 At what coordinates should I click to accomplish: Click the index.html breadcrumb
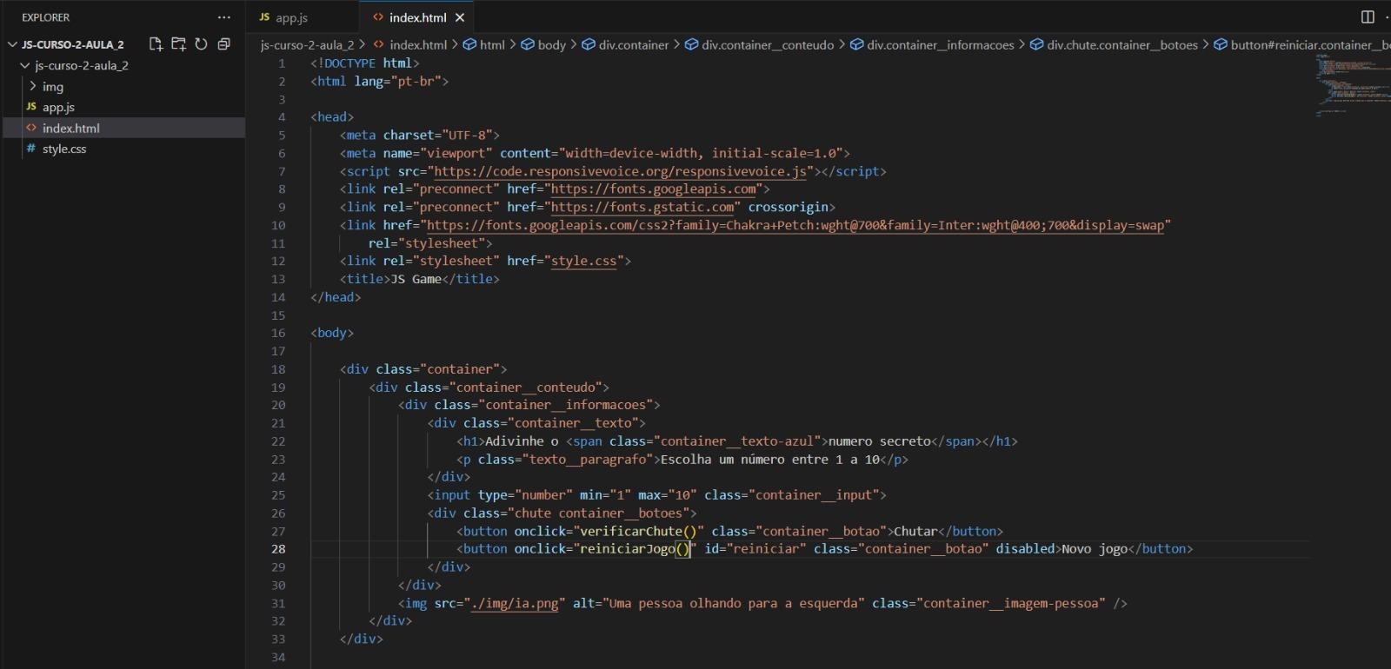click(418, 45)
